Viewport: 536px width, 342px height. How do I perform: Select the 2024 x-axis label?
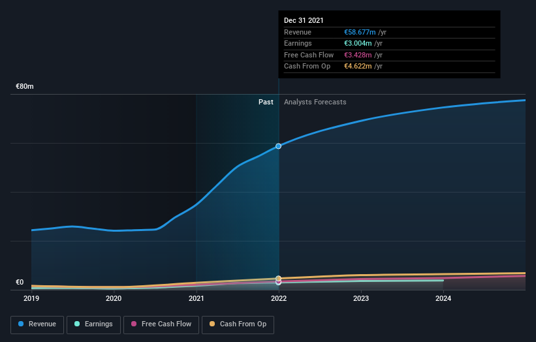click(443, 299)
